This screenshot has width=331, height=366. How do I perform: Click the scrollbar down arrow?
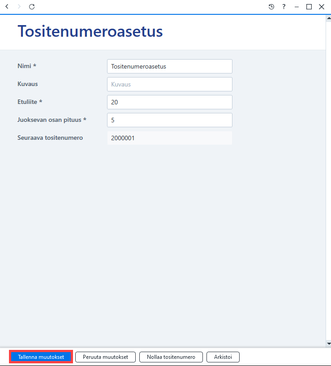point(329,344)
